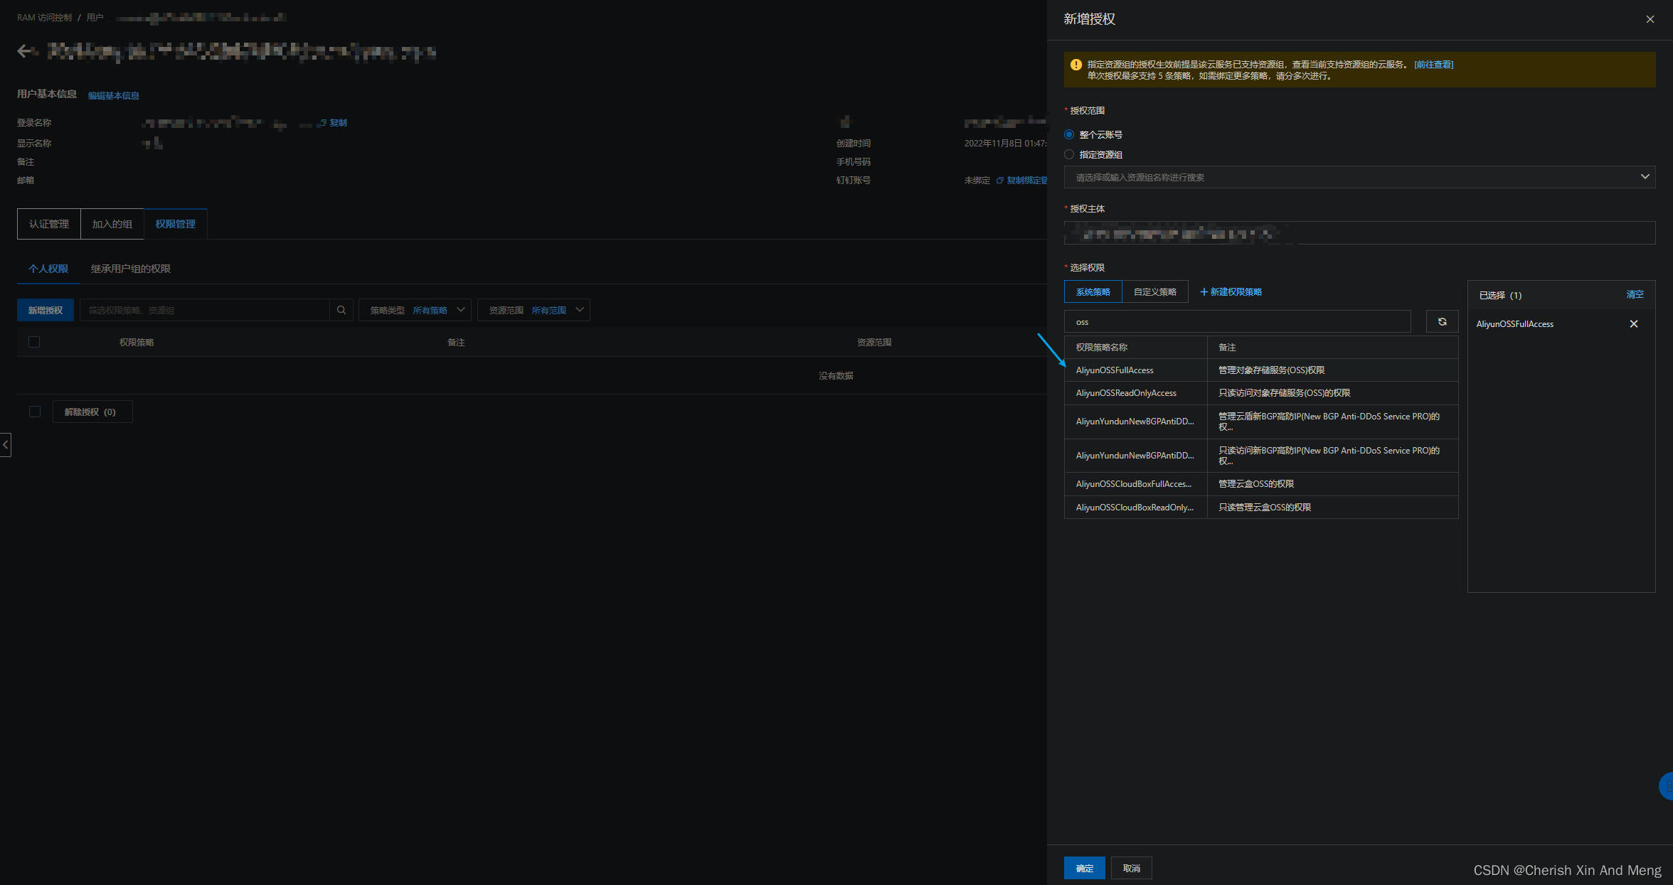Open 策略类型 所有策略 dropdown
Screen dimensions: 1673x885
tap(415, 311)
